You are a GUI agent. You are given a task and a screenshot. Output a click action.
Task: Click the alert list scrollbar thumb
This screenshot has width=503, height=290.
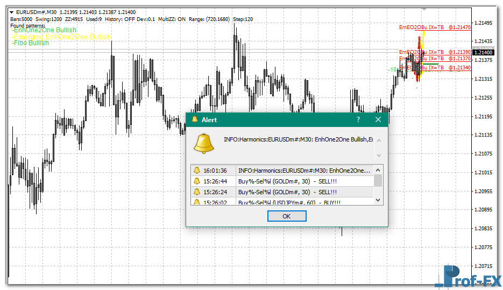pyautogui.click(x=378, y=180)
